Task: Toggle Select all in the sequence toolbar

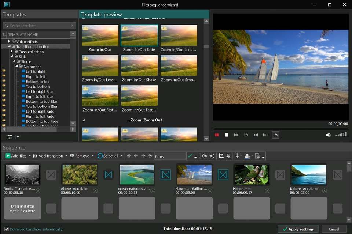Action: click(108, 156)
